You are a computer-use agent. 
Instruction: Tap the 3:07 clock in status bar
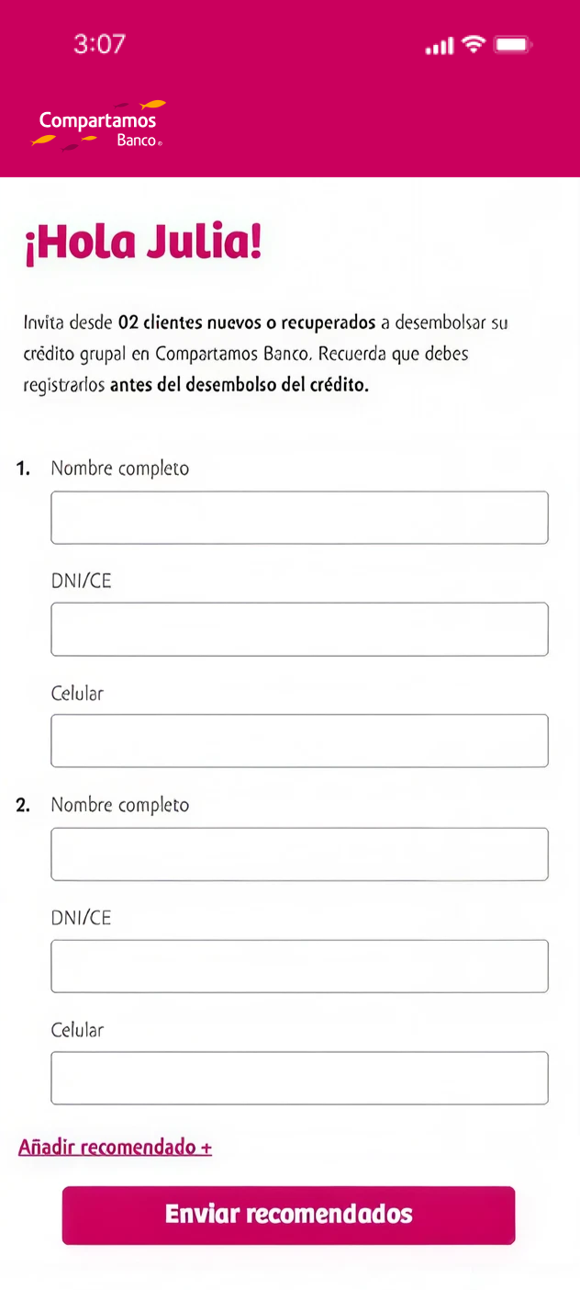99,44
